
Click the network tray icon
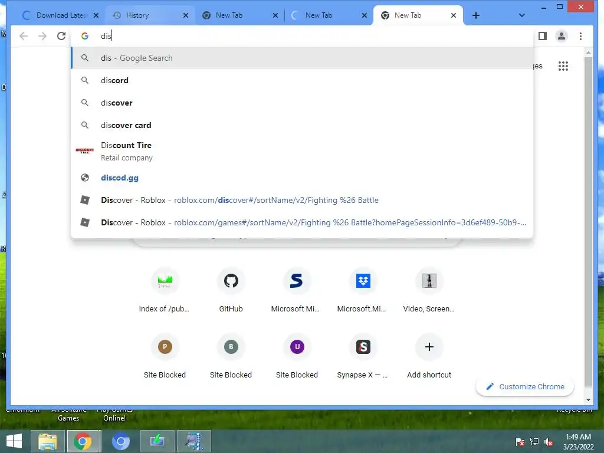[x=534, y=442]
